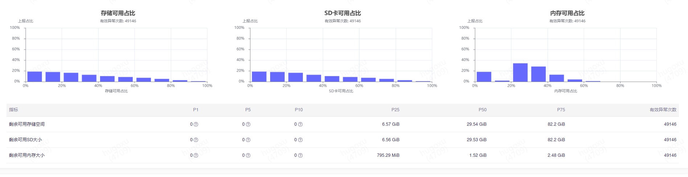Click 49146 count in 剩余可用内存大小 row
The height and width of the screenshot is (177, 688).
pos(670,155)
